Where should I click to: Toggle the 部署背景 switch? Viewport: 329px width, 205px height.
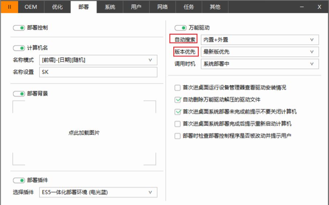pos(19,94)
